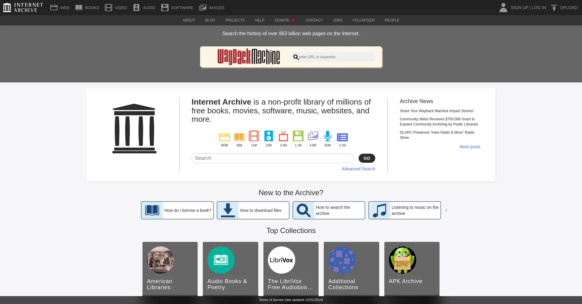Open the Software floppy icon in navbar
This screenshot has height=304, width=582.
pos(165,8)
